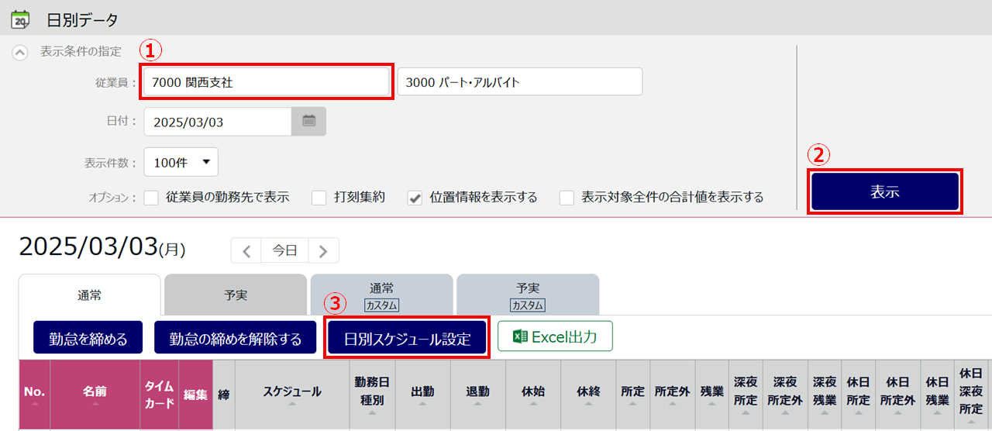Screen dimensions: 992x431
Task: Click the Excel icon on Excel出力 button
Action: (x=520, y=336)
